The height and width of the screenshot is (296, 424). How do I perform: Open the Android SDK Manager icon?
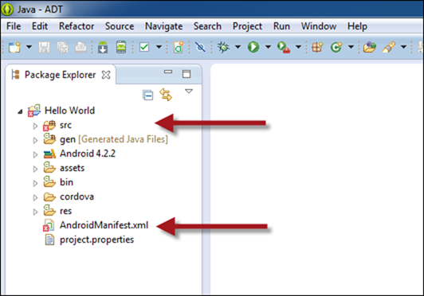click(x=103, y=47)
